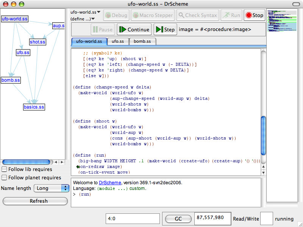The image size is (303, 227).
Task: Click the Pause debugger button
Action: tap(103, 30)
